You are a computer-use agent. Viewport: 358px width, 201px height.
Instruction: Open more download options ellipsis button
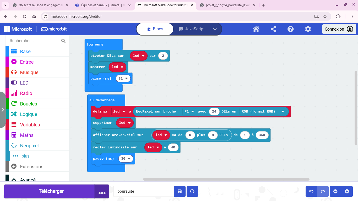click(102, 191)
